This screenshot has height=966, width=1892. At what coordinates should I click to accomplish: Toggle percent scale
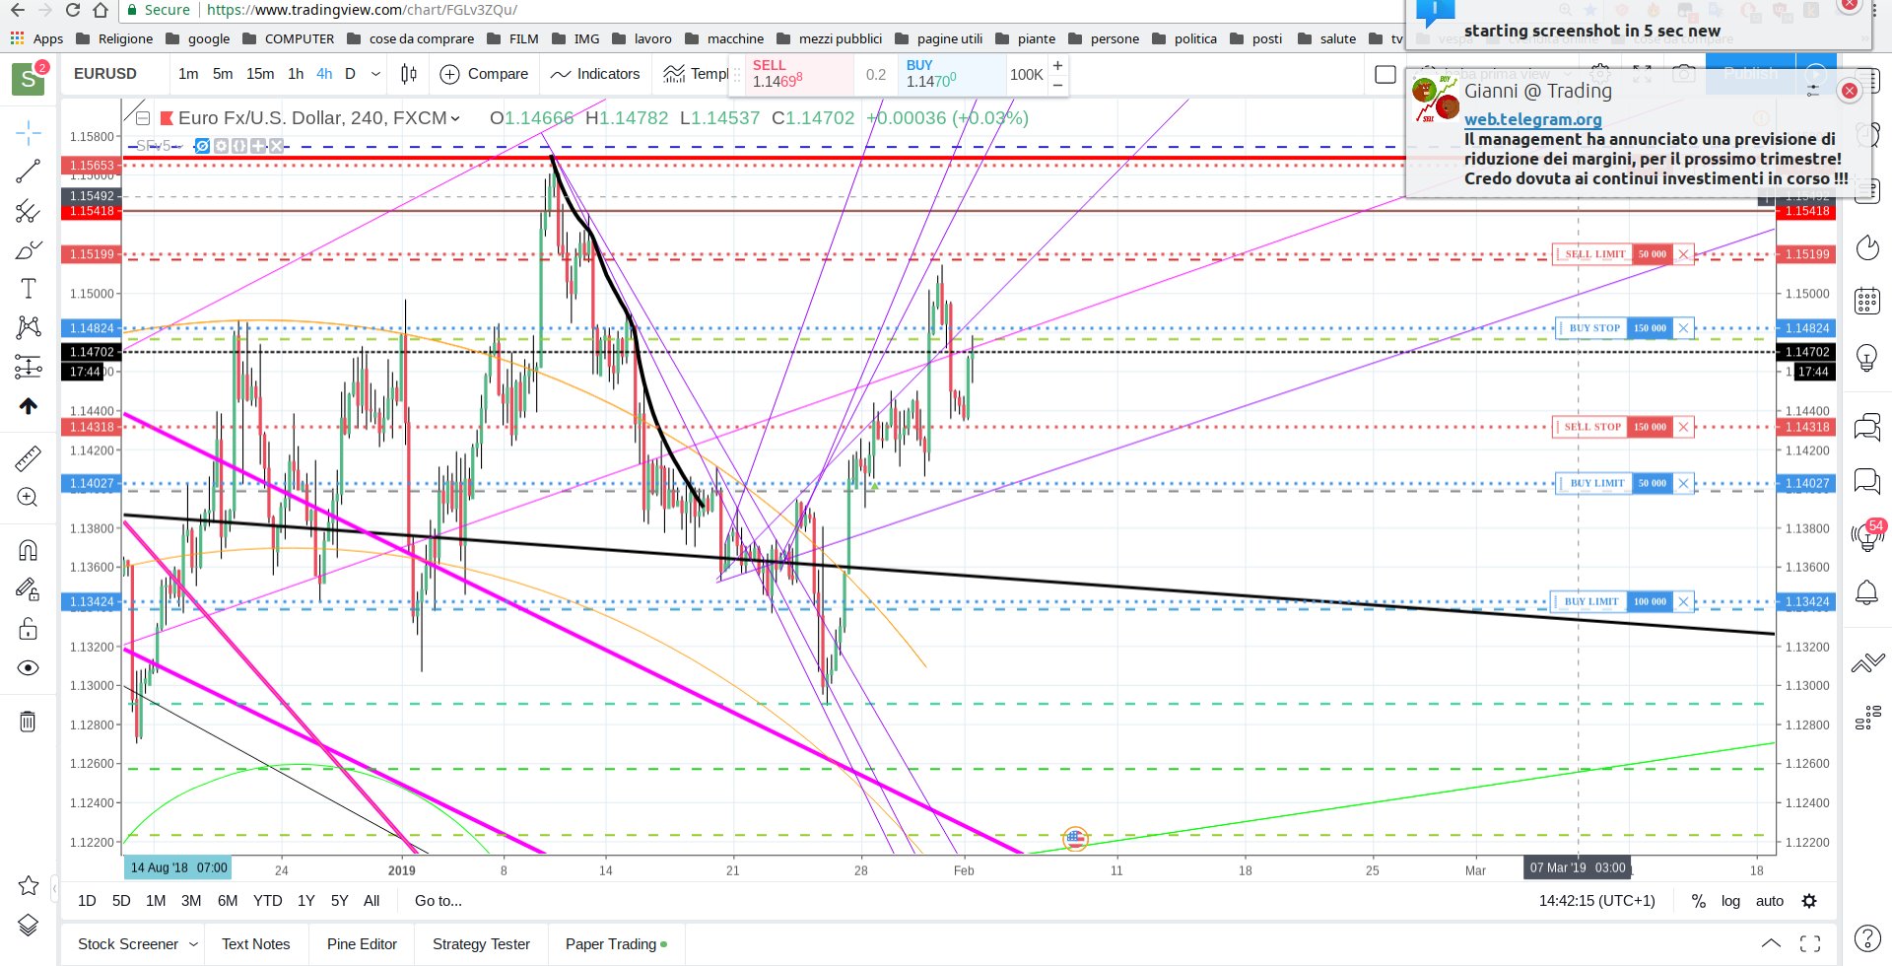tap(1699, 901)
